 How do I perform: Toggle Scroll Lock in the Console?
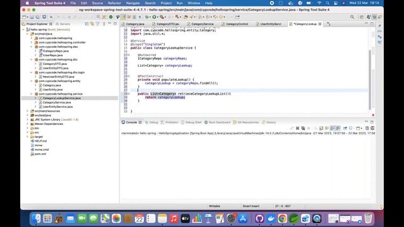click(x=321, y=128)
